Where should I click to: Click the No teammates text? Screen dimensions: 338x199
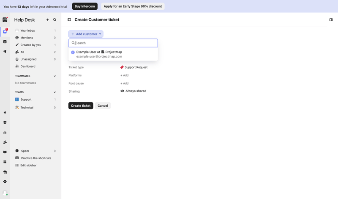[26, 83]
